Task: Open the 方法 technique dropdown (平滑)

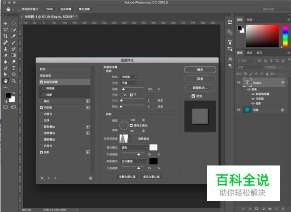Action: (129, 83)
